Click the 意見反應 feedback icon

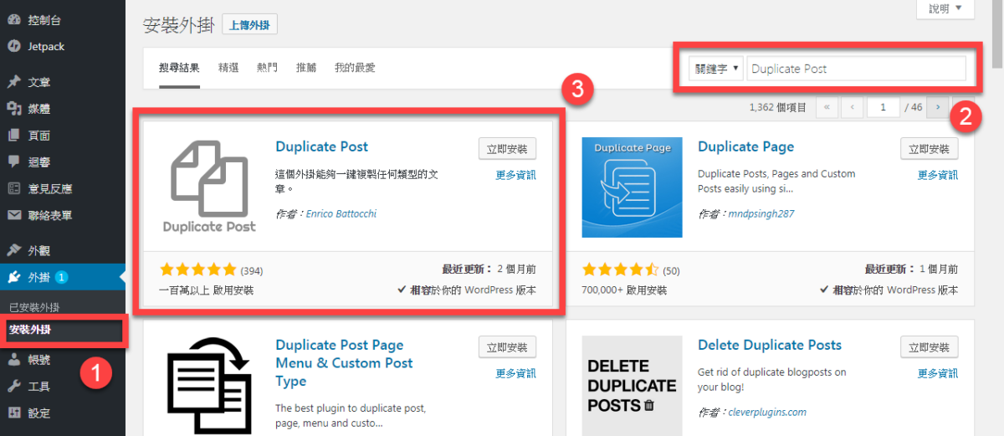[x=14, y=188]
